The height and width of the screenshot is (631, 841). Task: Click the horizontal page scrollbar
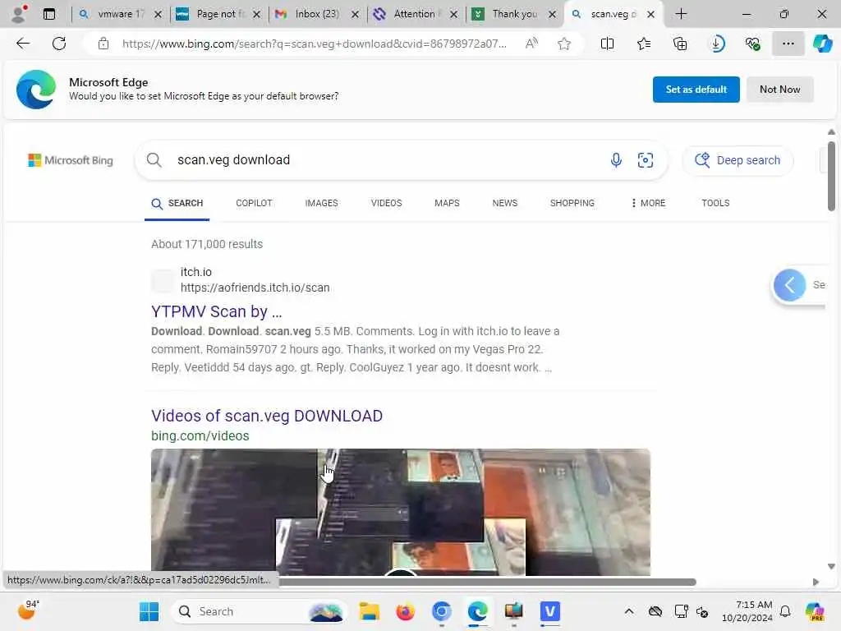point(487,583)
